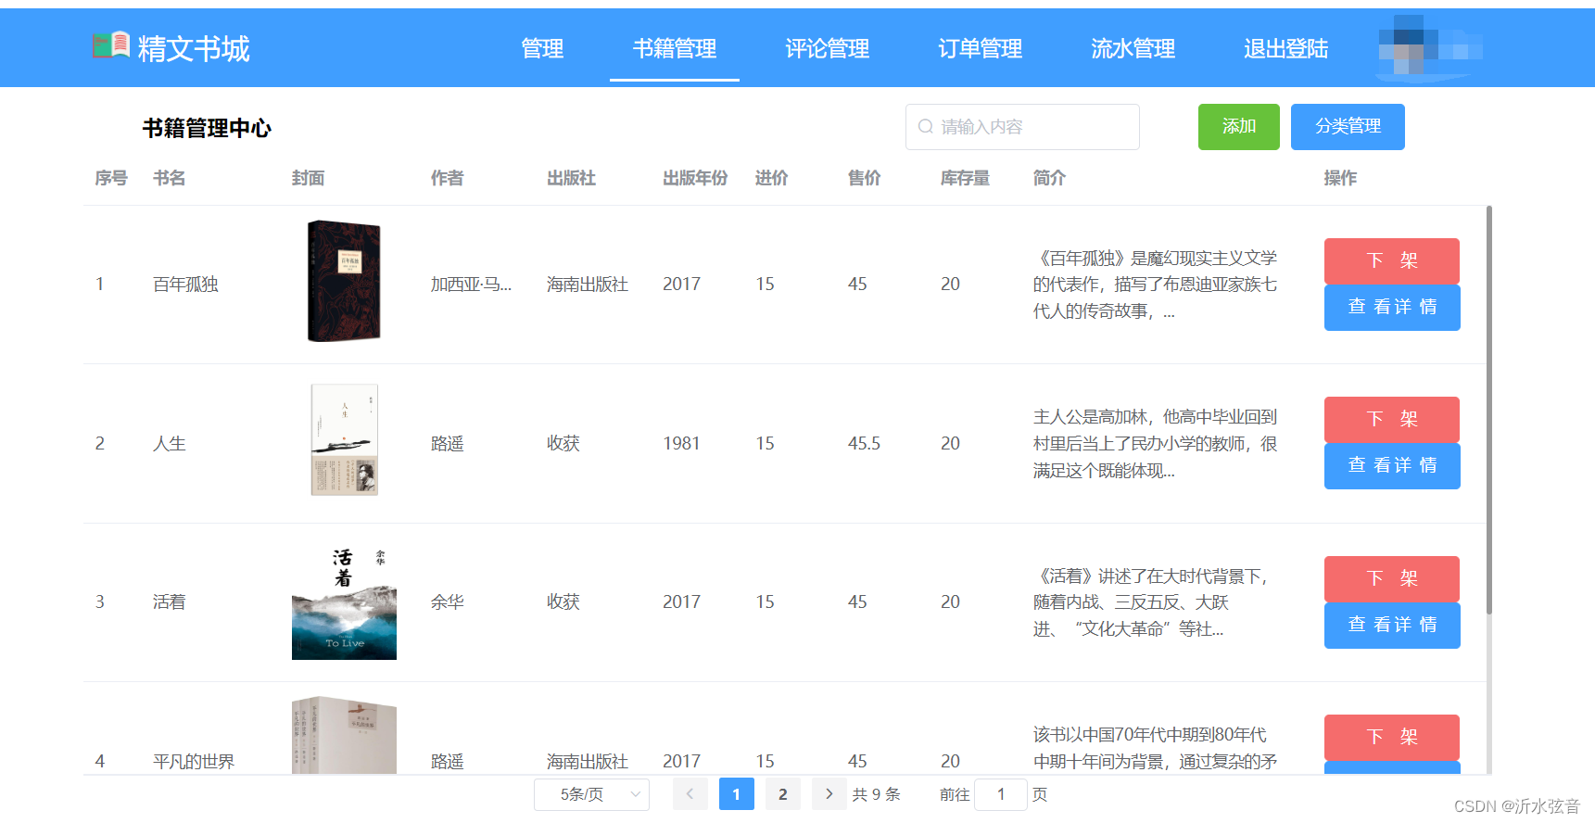
Task: Navigate to 流水管理
Action: tap(1133, 48)
